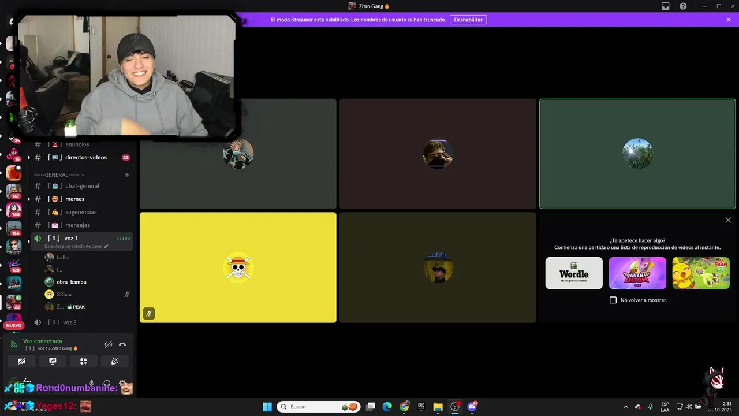
Task: Close the activity suggestion panel
Action: click(x=728, y=220)
